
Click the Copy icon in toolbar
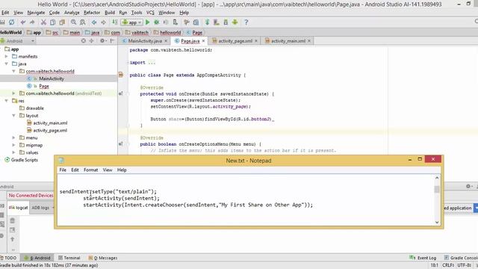click(x=53, y=22)
